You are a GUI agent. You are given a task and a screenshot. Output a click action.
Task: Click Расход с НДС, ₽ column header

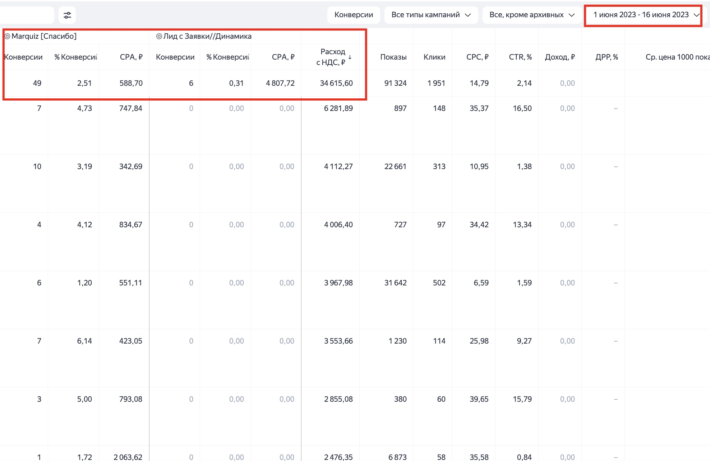(x=331, y=57)
